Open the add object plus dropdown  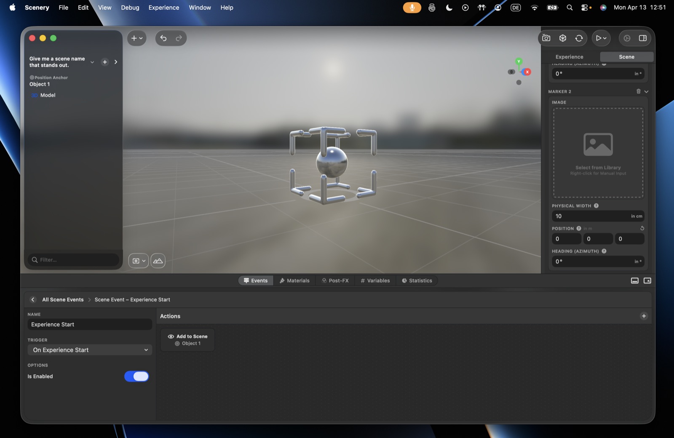coord(137,38)
